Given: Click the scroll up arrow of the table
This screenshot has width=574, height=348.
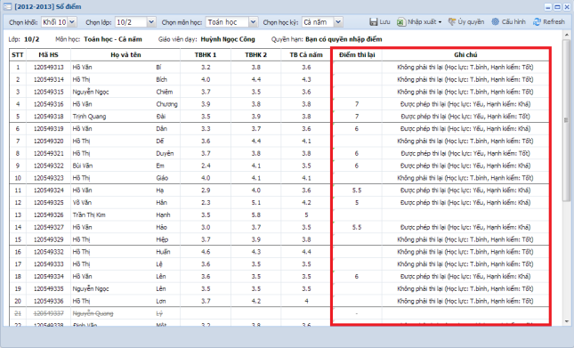Looking at the screenshot, I should click(x=567, y=35).
